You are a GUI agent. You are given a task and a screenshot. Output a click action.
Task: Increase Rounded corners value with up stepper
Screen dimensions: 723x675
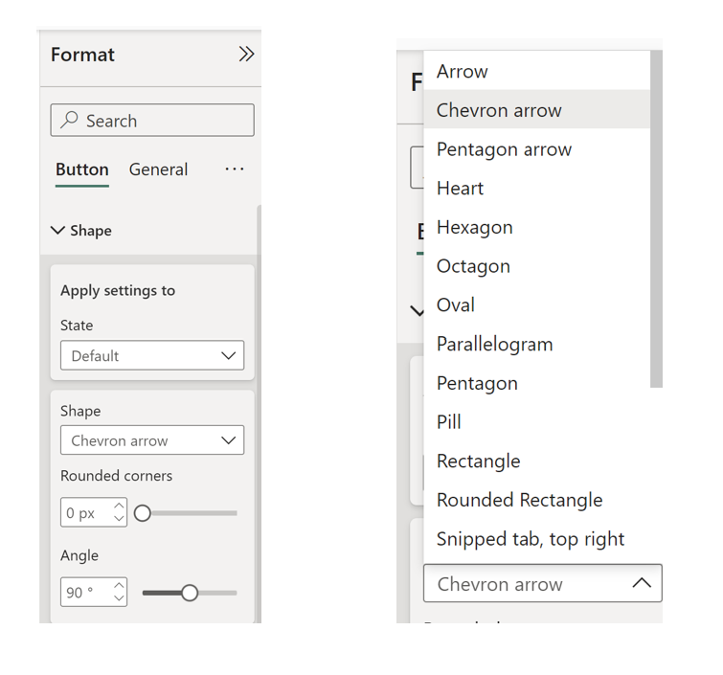[119, 506]
